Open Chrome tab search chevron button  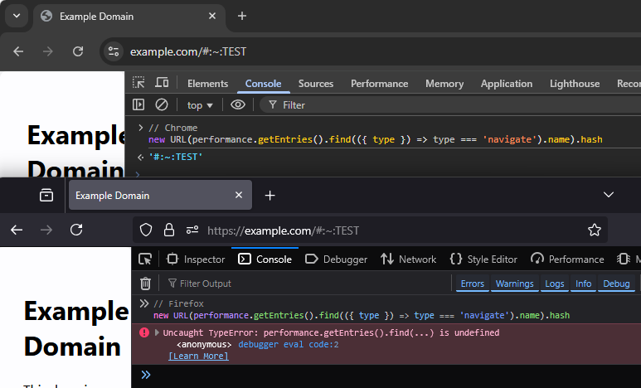click(x=17, y=16)
